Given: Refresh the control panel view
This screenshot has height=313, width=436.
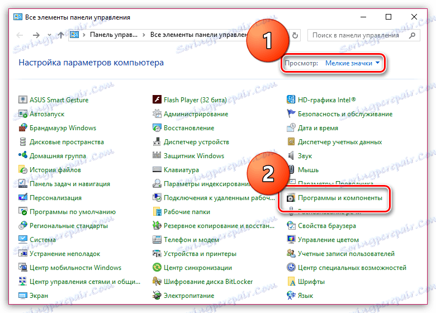Looking at the screenshot, I should pos(295,35).
